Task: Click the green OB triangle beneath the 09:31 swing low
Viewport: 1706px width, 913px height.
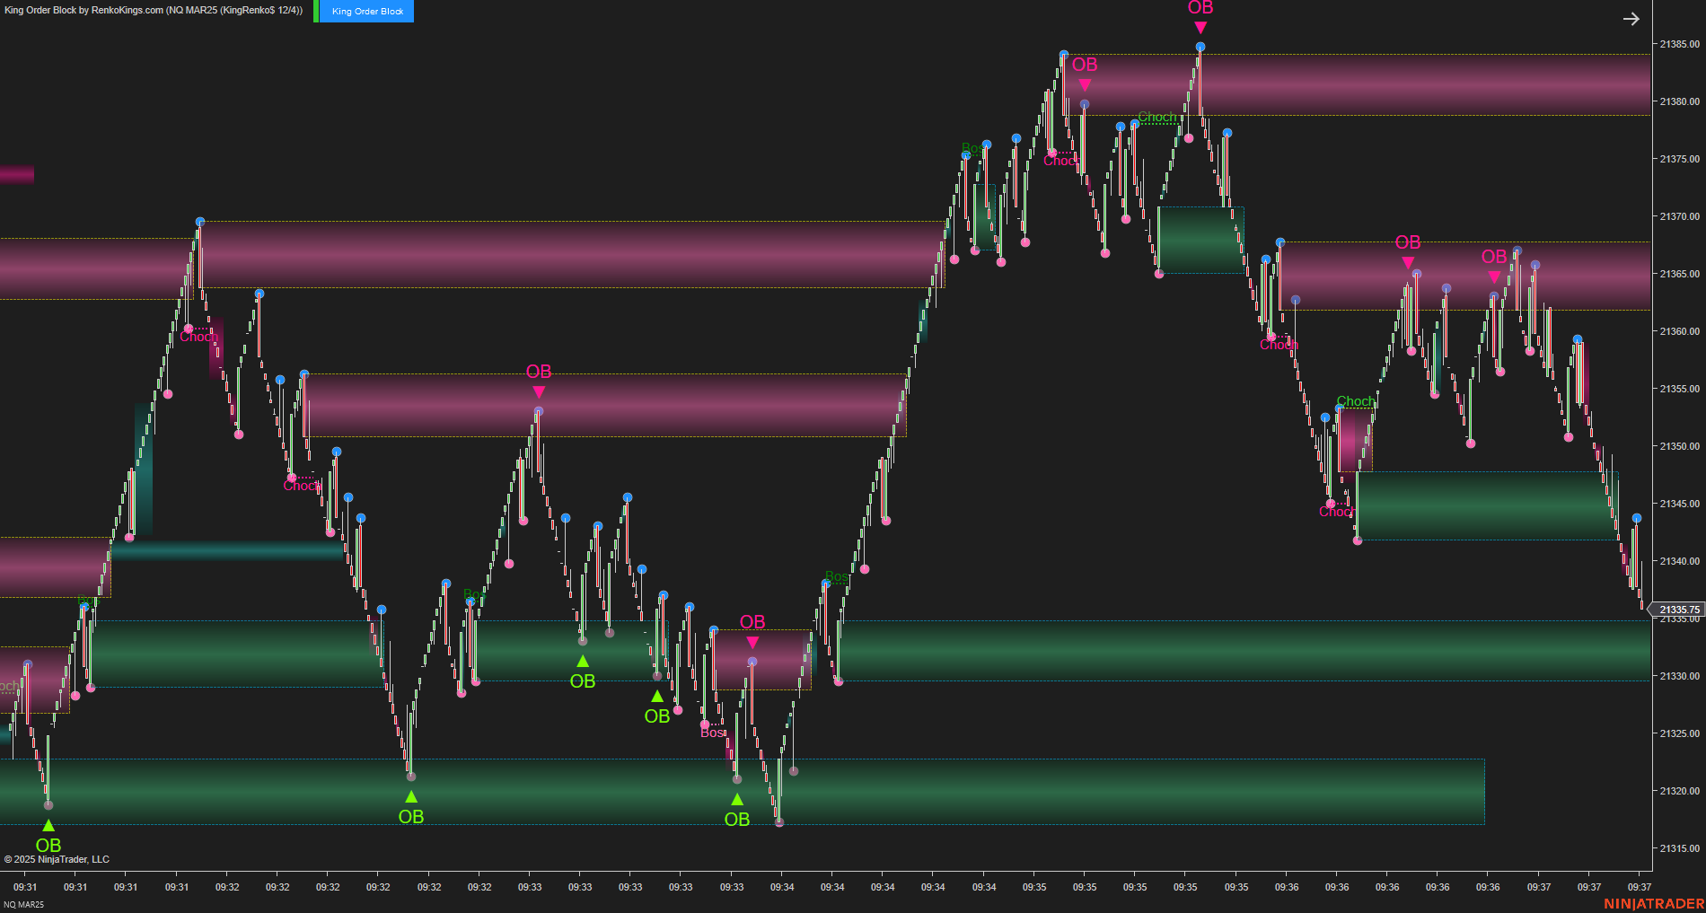Action: [48, 823]
